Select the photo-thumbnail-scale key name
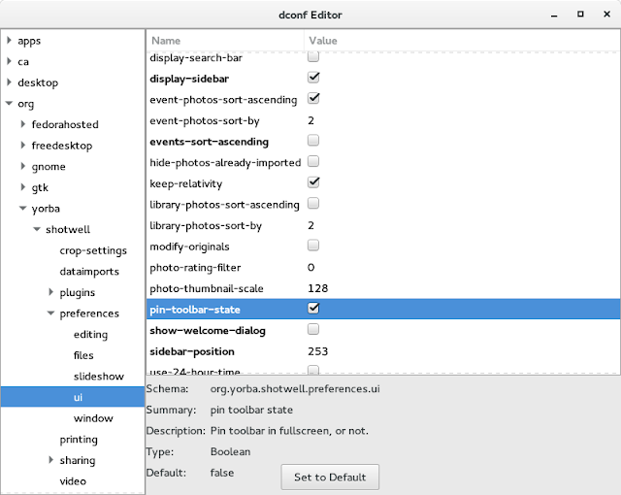This screenshot has width=621, height=495. [207, 288]
